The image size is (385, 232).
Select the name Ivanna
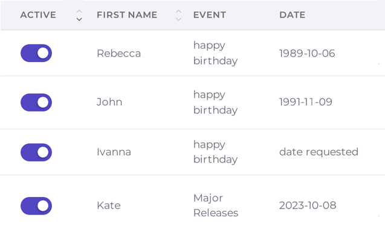114,152
